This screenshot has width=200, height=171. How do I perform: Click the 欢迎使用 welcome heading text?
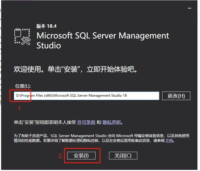click(75, 69)
